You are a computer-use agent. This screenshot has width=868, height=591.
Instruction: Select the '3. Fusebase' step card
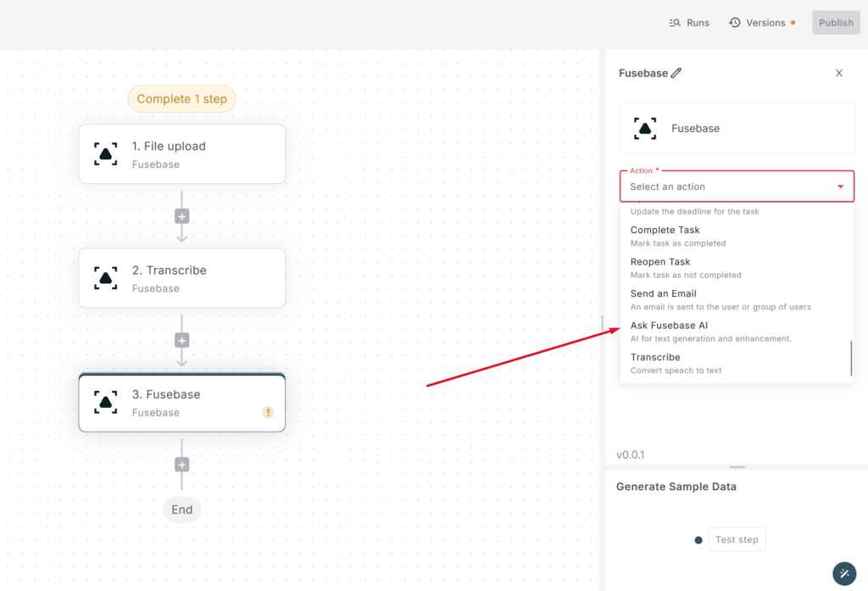(x=181, y=402)
